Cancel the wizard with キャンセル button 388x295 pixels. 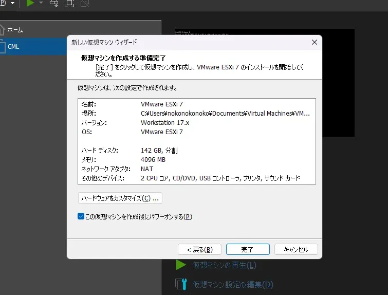296,249
